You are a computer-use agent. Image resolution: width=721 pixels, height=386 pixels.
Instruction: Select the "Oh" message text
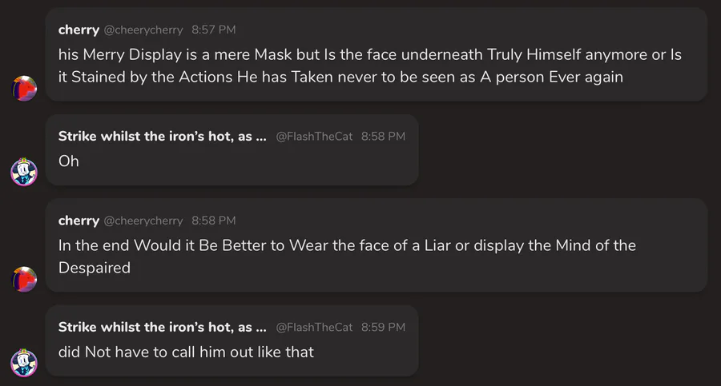pyautogui.click(x=69, y=161)
